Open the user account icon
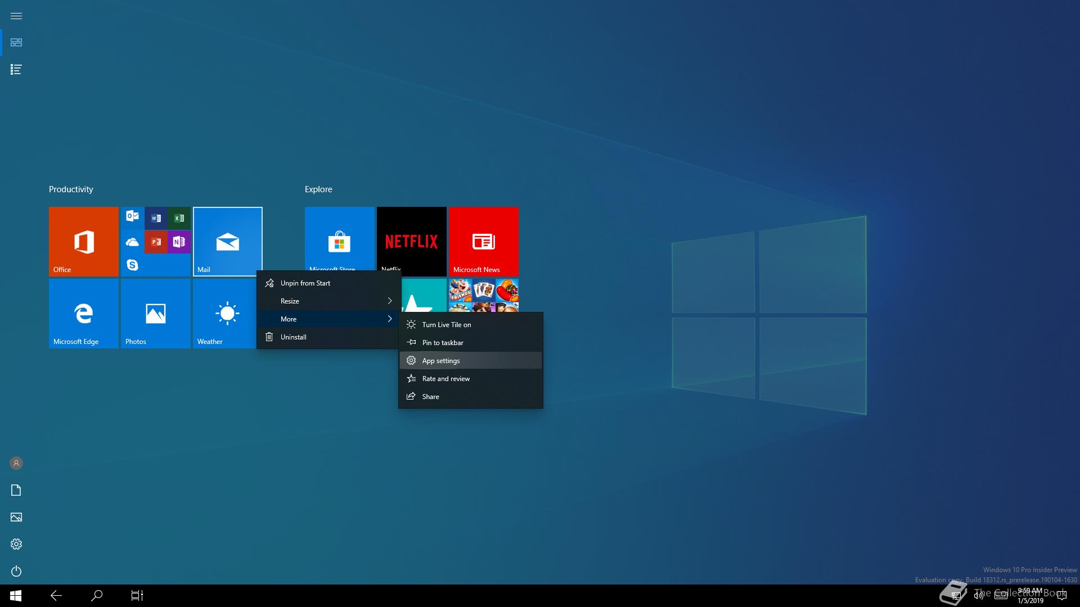Image resolution: width=1080 pixels, height=607 pixels. point(16,463)
